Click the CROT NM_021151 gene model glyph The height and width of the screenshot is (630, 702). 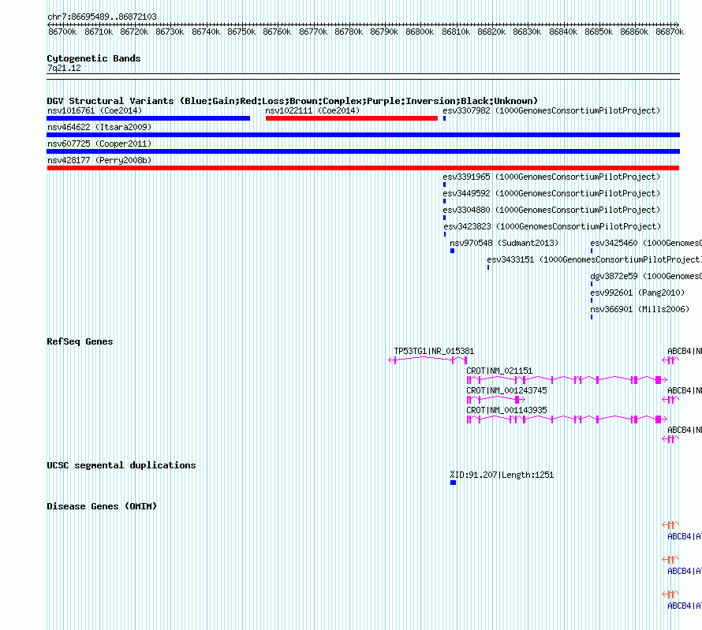click(x=567, y=380)
